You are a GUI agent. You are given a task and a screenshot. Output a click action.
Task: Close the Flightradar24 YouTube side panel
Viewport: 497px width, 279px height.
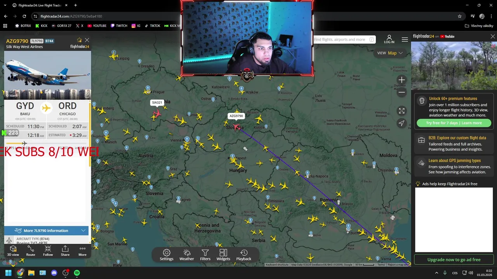click(x=493, y=36)
